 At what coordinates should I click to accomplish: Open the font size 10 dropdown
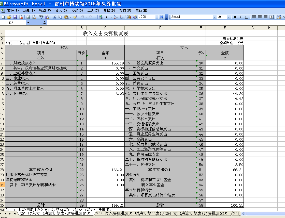tap(229, 17)
